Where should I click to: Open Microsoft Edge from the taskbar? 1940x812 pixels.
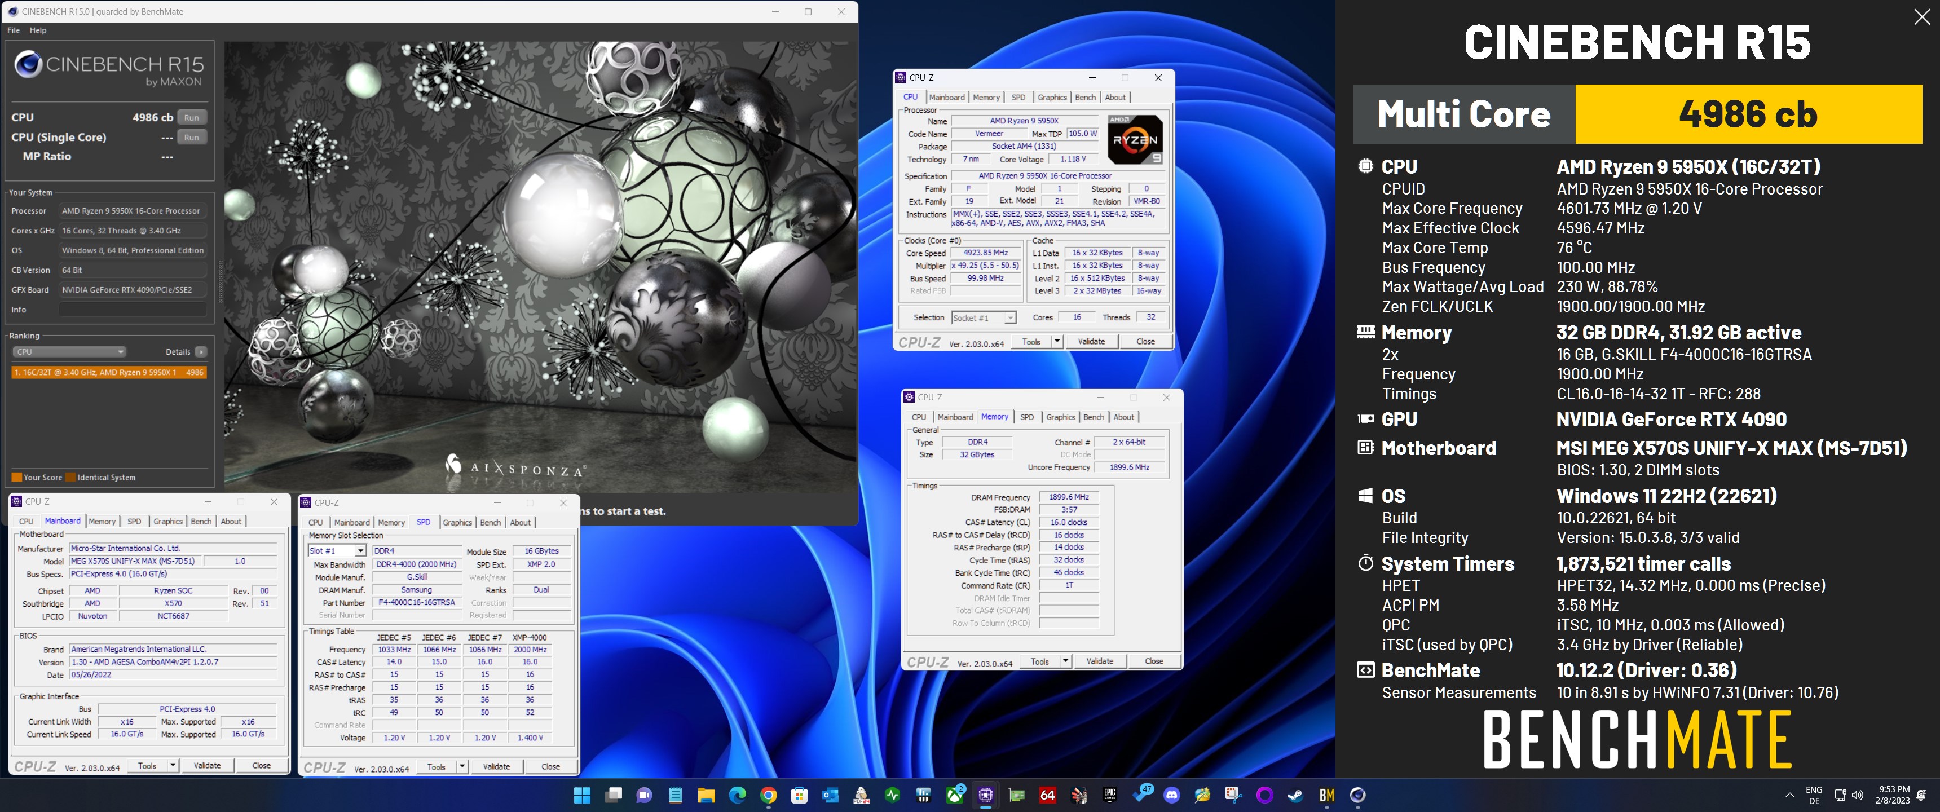737,795
